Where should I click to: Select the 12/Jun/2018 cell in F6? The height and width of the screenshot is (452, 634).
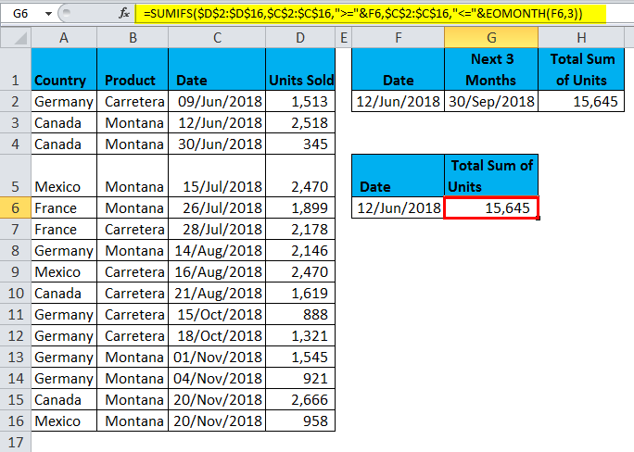pos(399,207)
